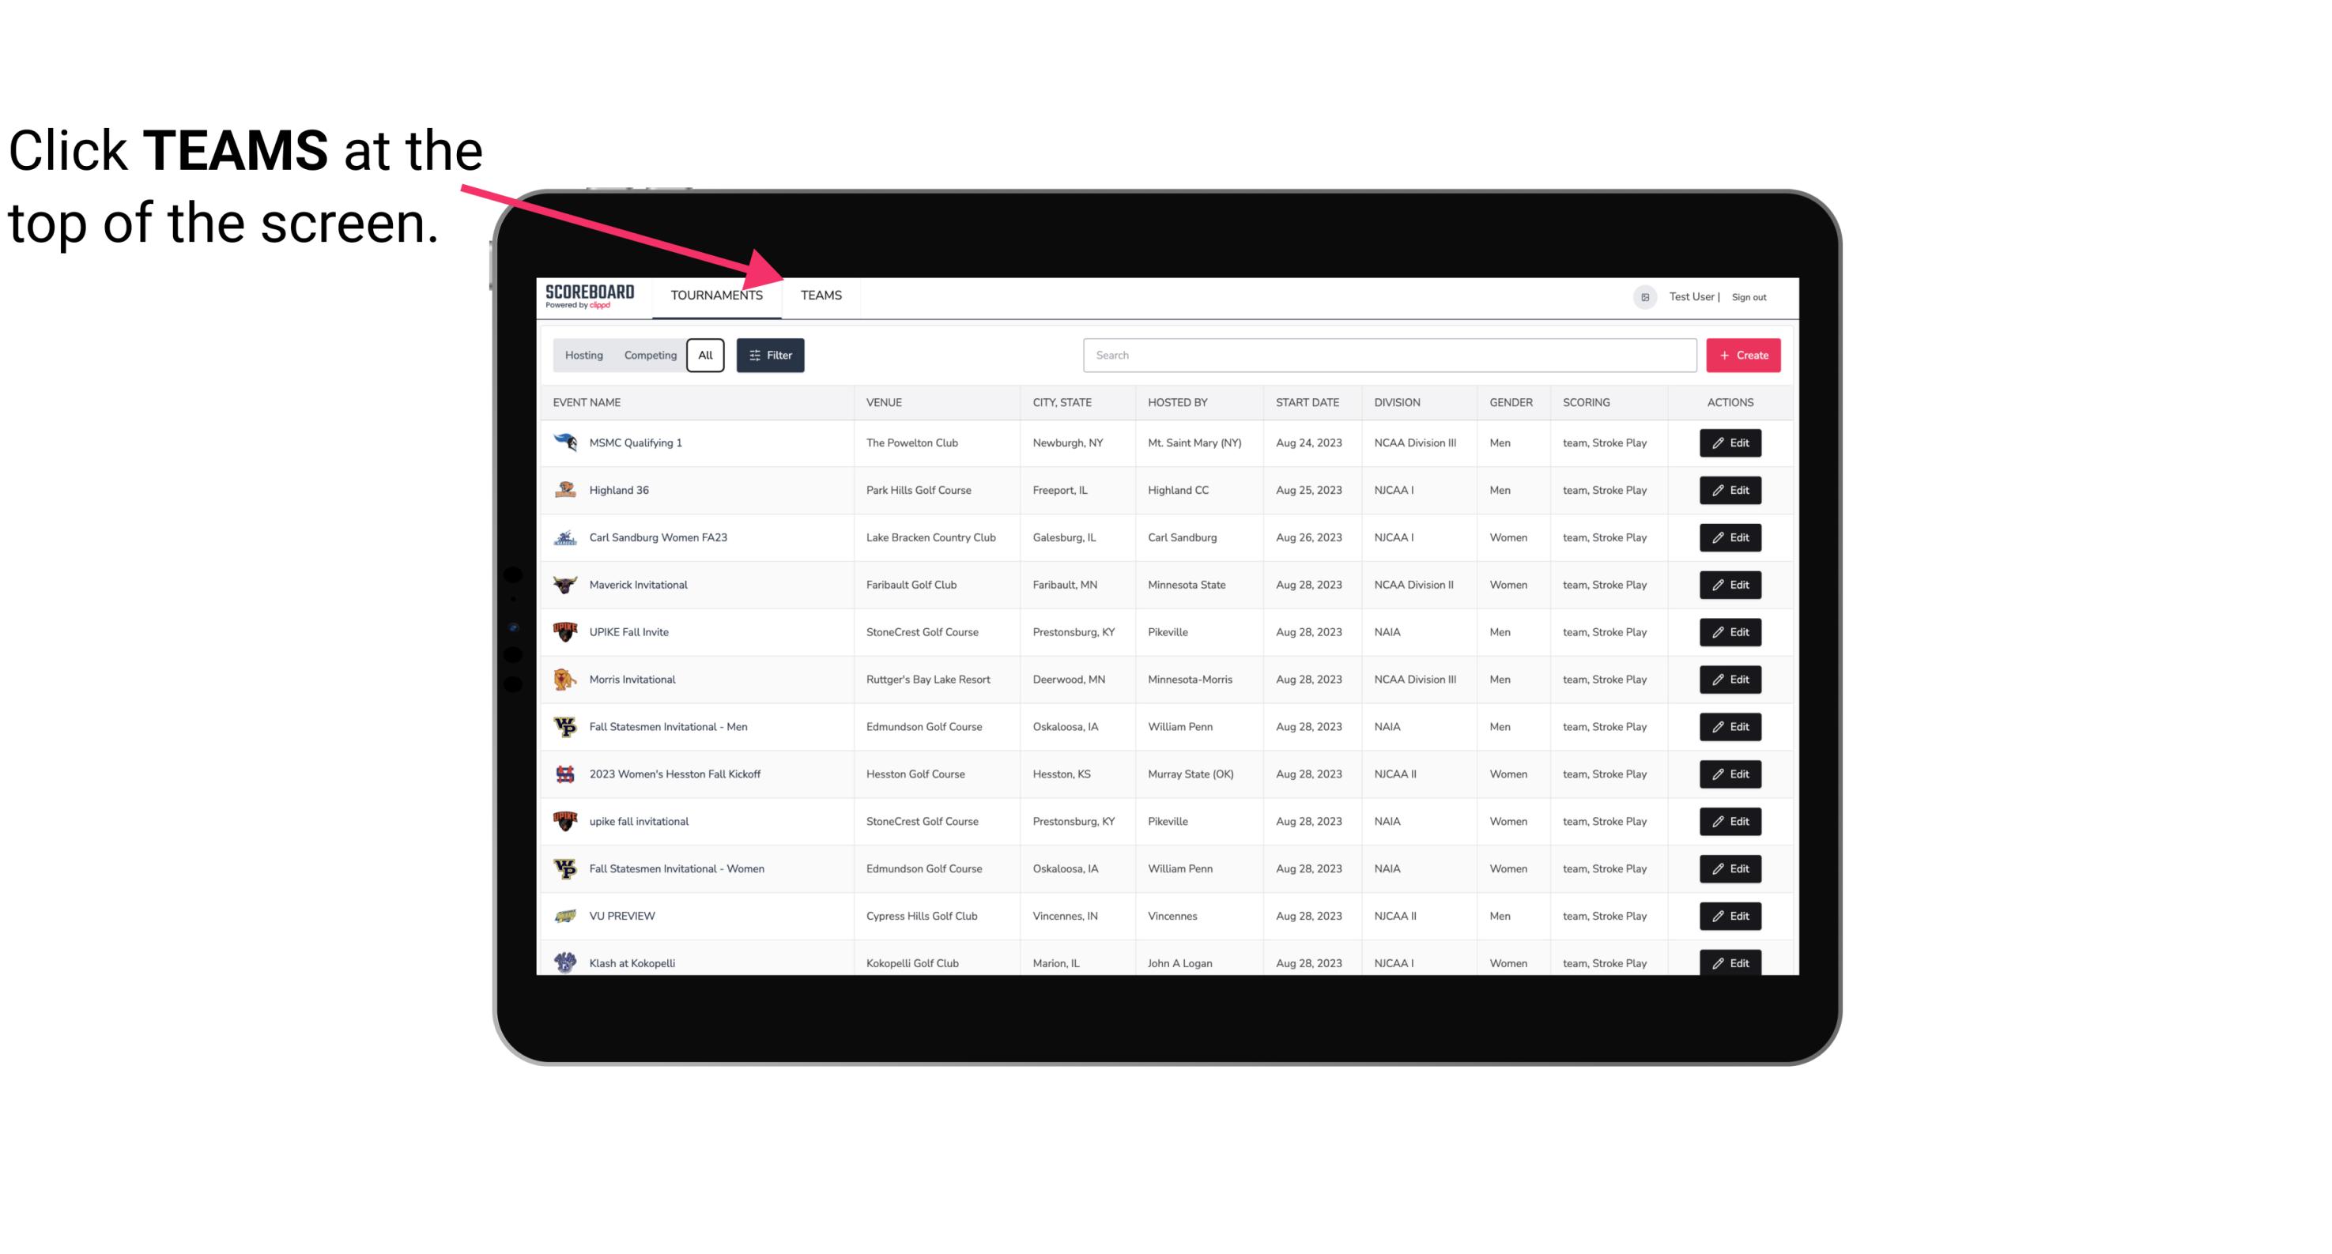Click the Filter dropdown button

pyautogui.click(x=771, y=356)
